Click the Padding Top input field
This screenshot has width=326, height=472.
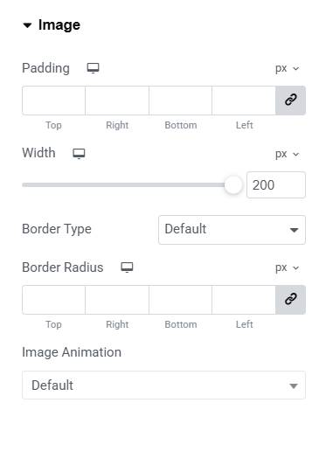tap(53, 101)
